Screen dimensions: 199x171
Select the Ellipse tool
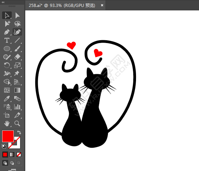tap(7, 49)
